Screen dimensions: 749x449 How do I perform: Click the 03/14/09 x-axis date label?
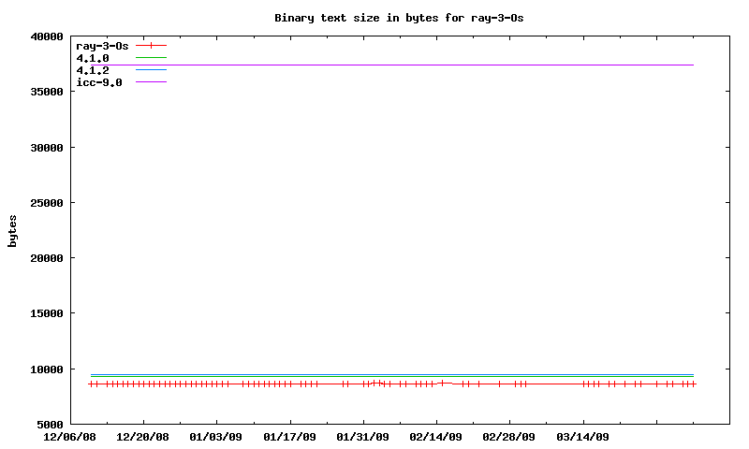(x=582, y=437)
